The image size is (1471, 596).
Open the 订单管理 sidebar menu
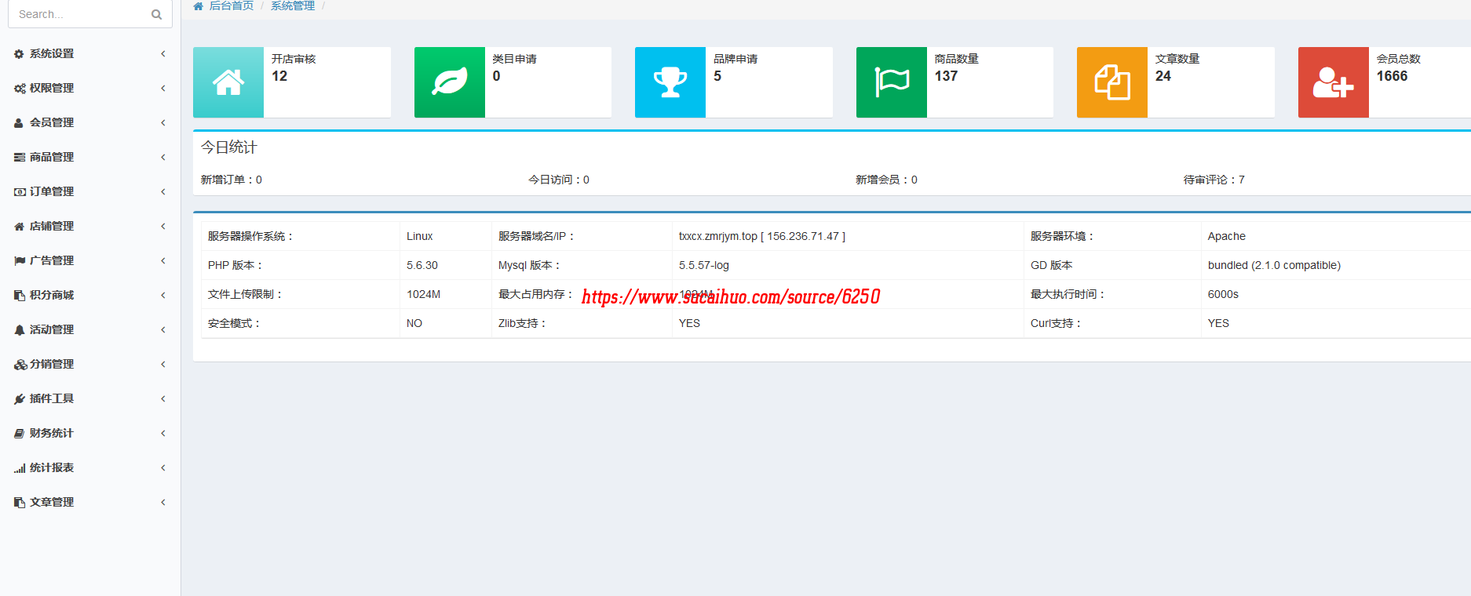52,192
